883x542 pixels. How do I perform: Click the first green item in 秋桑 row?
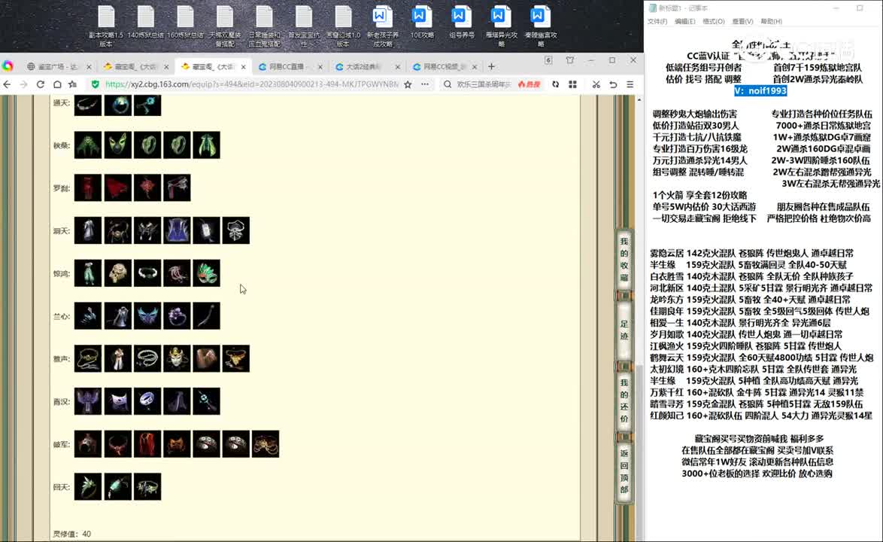pyautogui.click(x=88, y=145)
